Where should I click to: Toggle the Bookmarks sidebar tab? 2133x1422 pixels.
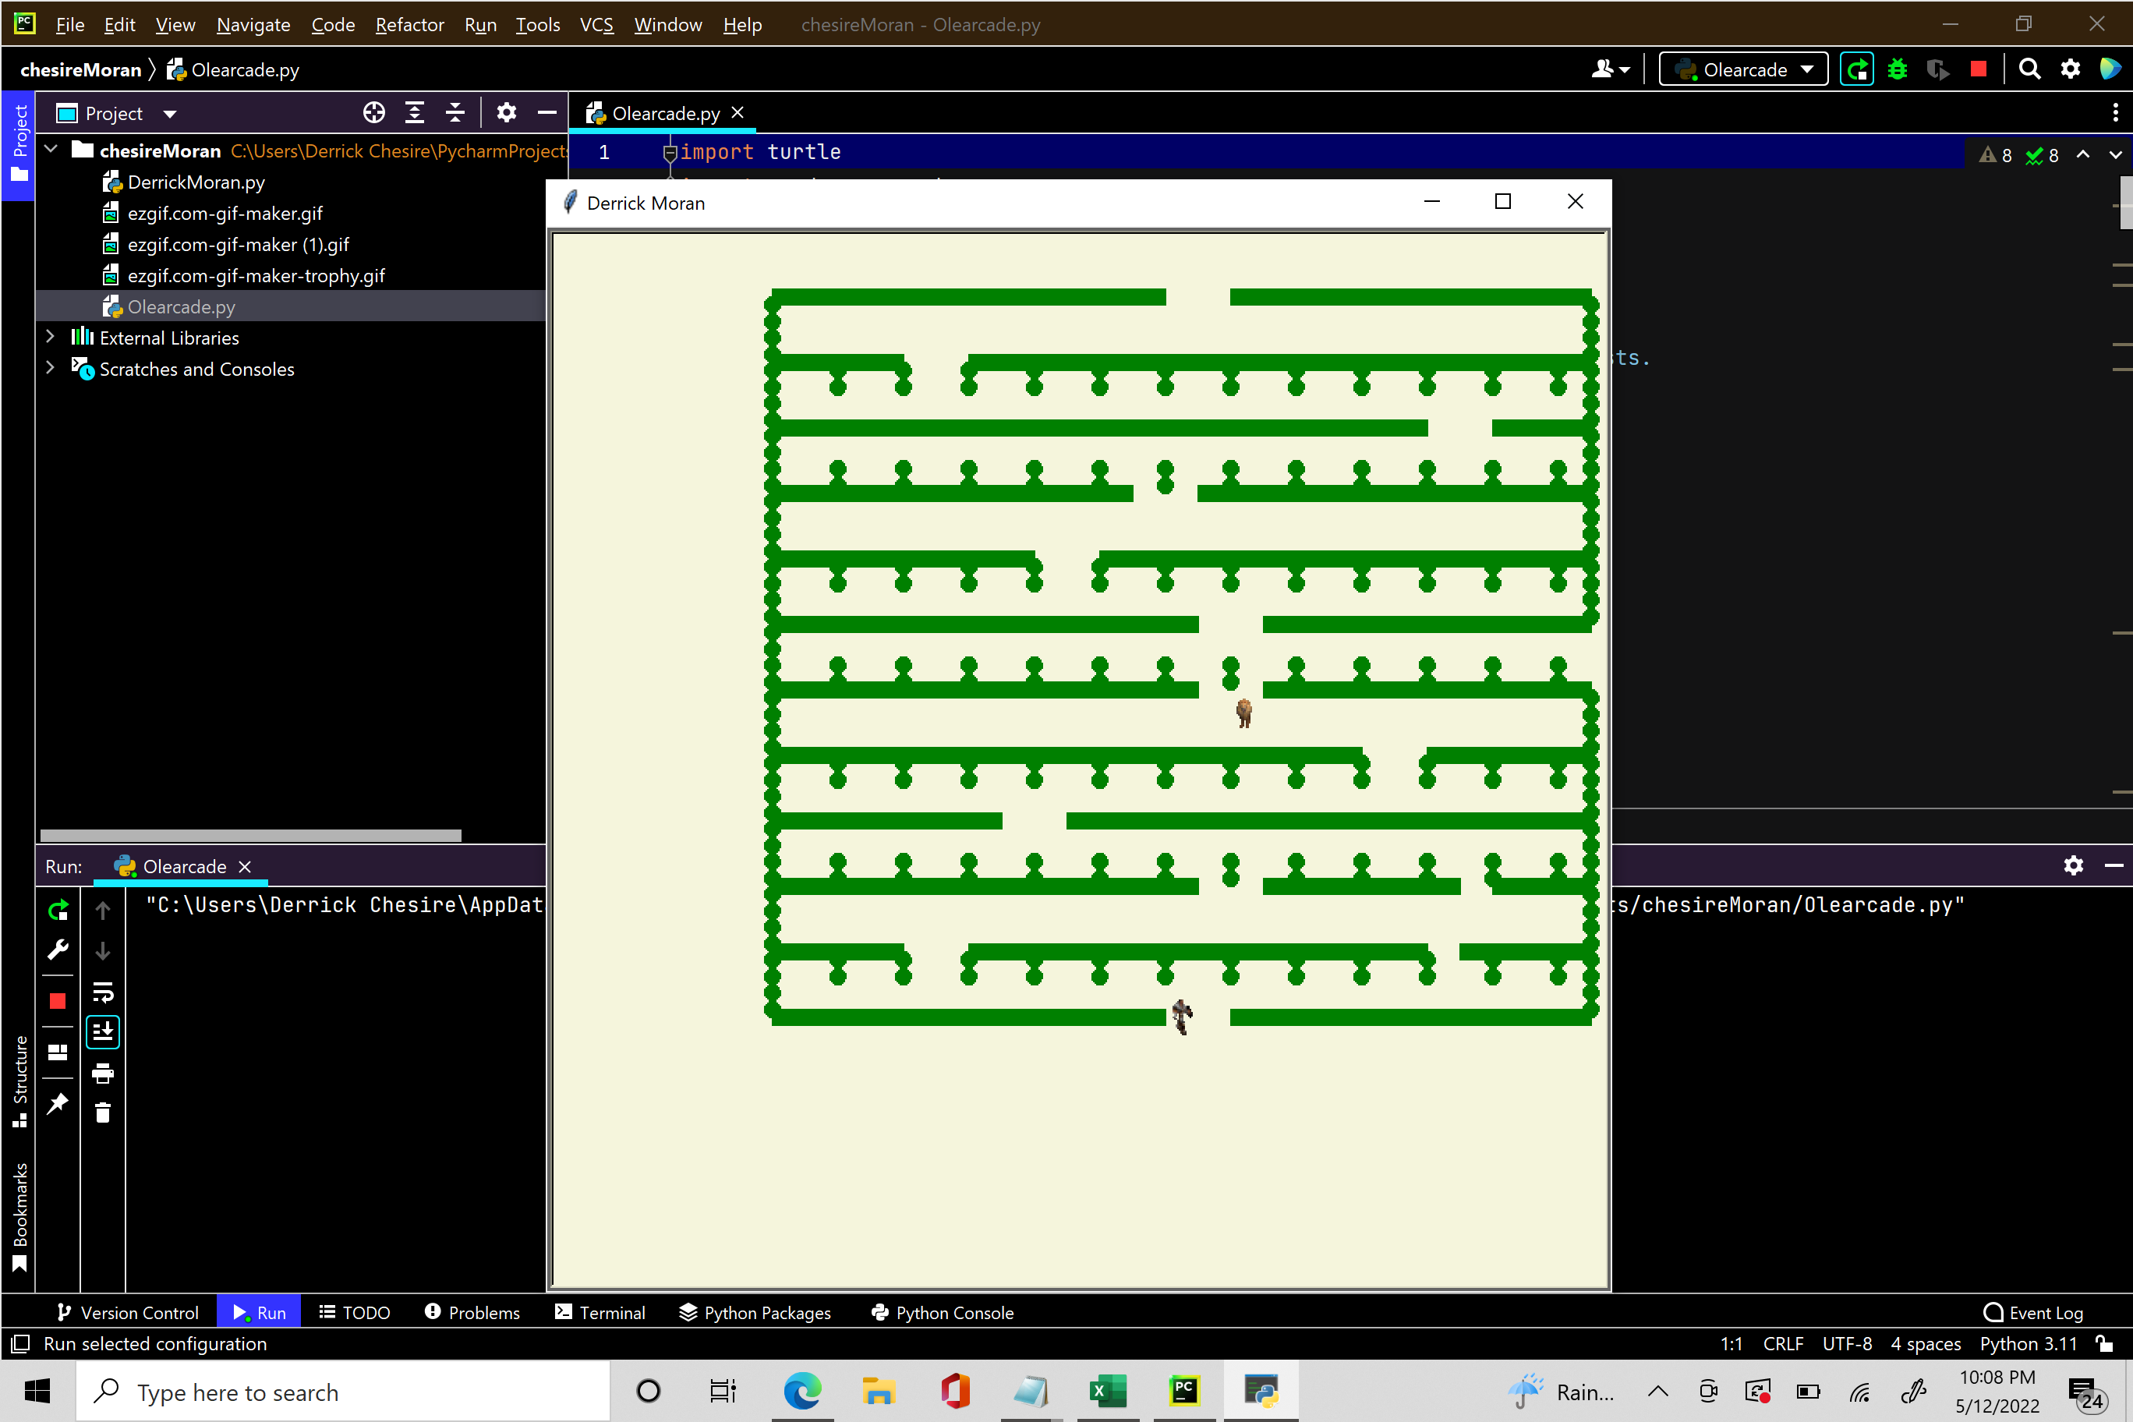click(20, 1217)
